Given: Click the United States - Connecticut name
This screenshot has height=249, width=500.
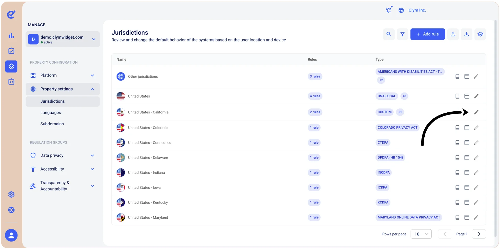Looking at the screenshot, I should tap(150, 143).
